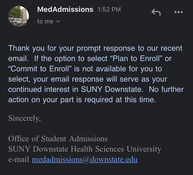Select the MedAdmissions sender name
The height and width of the screenshot is (175, 193).
[65, 9]
